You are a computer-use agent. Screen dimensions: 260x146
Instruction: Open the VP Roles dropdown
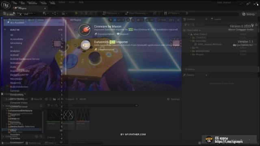172,13
